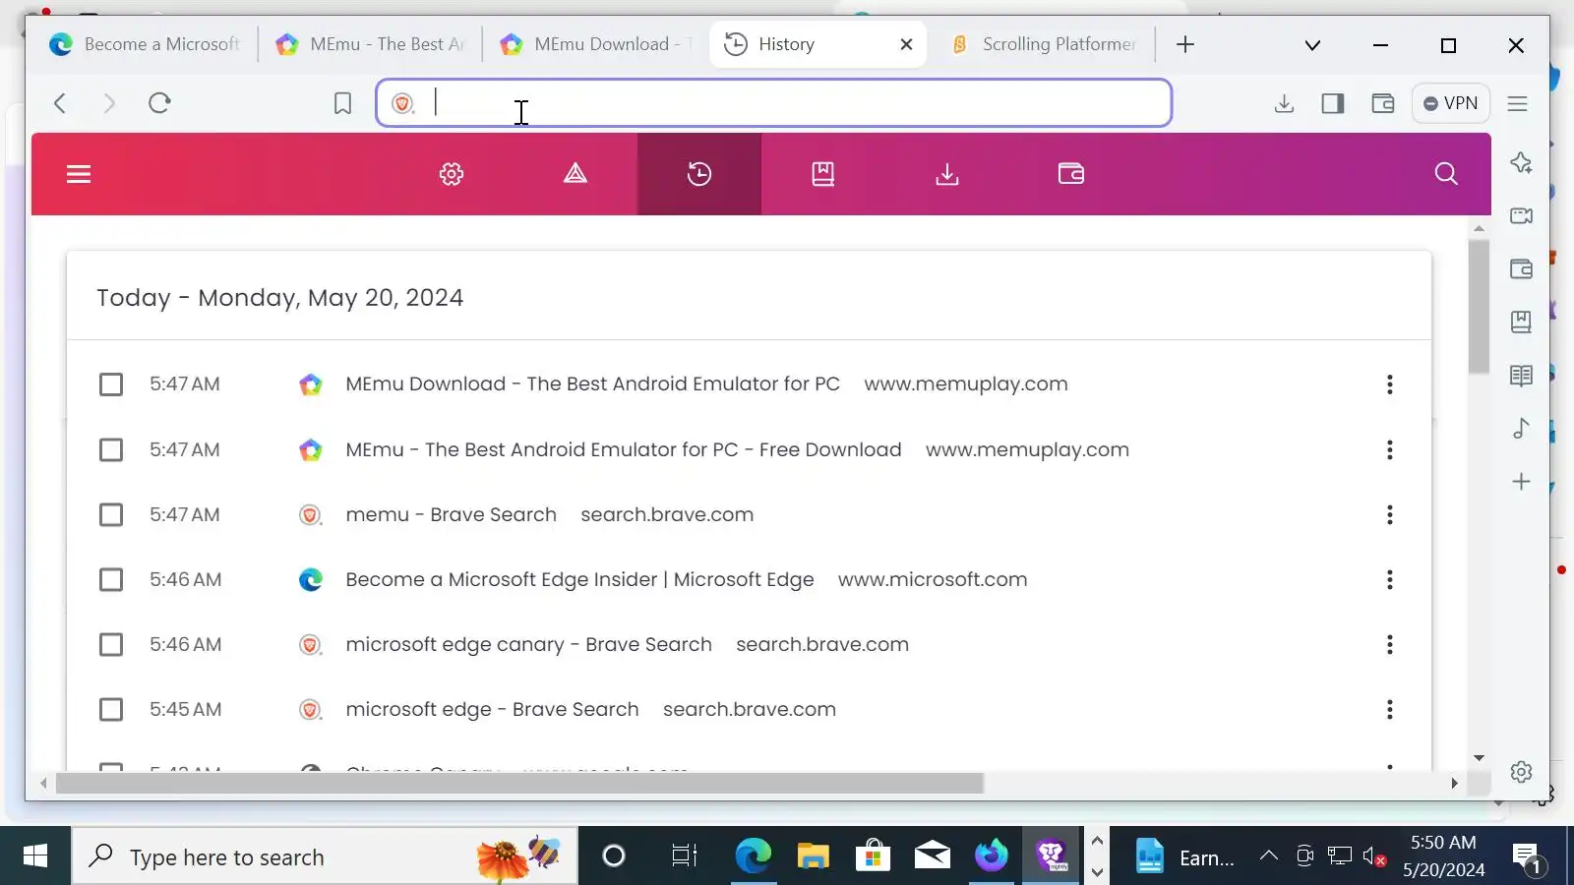This screenshot has height=885, width=1574.
Task: Open the hamburger menu in pink toolbar
Action: click(x=79, y=174)
